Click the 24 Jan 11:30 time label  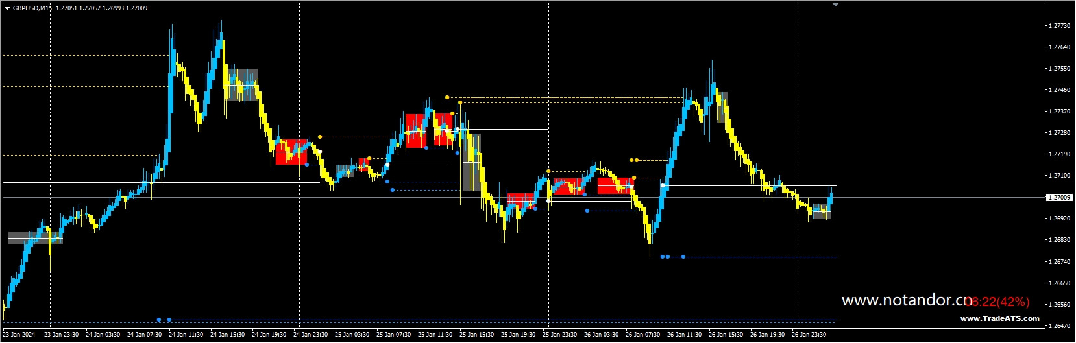tap(186, 335)
